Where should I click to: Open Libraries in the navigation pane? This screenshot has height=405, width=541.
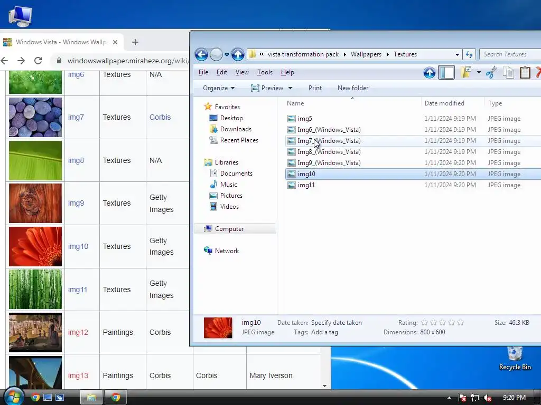click(x=226, y=162)
